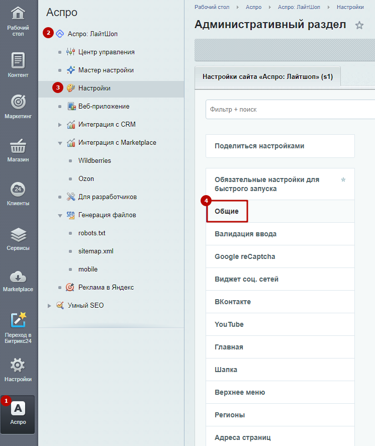Go to Аспро breadcrumb link
375x446 pixels.
pos(253,7)
